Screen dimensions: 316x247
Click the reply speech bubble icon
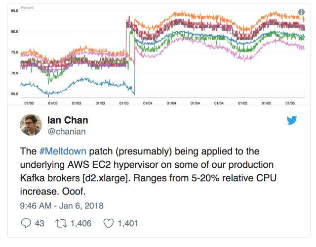point(26,223)
